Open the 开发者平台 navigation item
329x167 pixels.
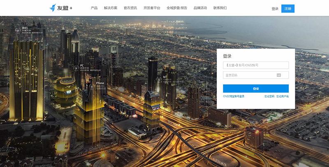point(152,8)
